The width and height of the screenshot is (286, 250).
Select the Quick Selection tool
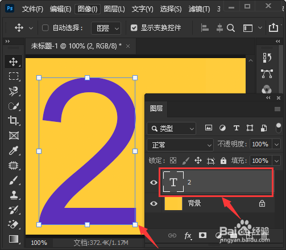pos(14,106)
